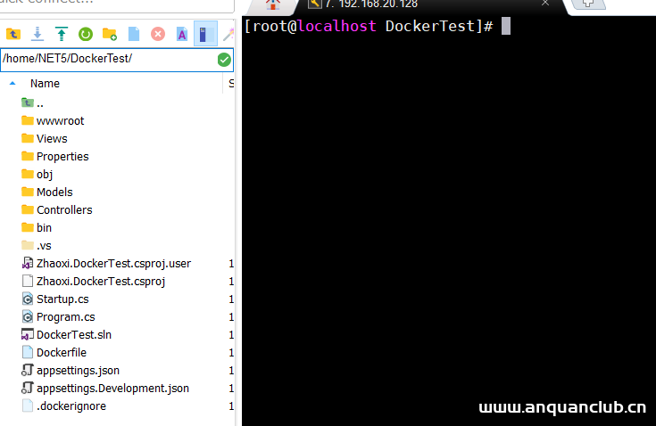The image size is (656, 426).
Task: Sort files by Name column
Action: coord(45,84)
